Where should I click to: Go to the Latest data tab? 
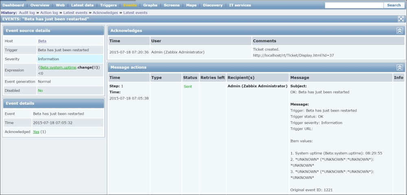point(83,5)
